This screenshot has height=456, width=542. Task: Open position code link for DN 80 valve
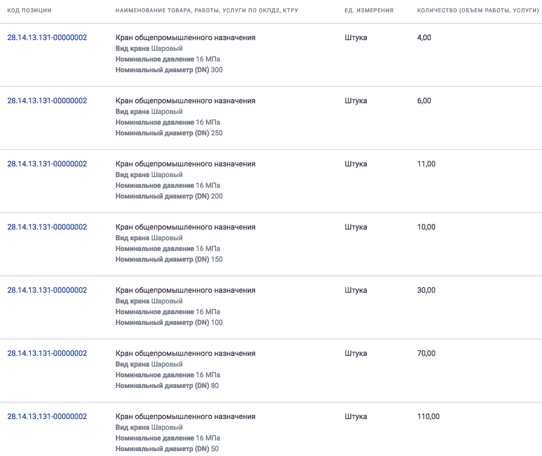(x=47, y=353)
